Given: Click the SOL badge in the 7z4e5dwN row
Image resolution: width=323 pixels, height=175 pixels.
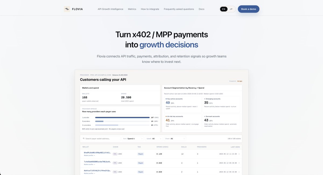Looking at the screenshot, I should tap(115, 163).
